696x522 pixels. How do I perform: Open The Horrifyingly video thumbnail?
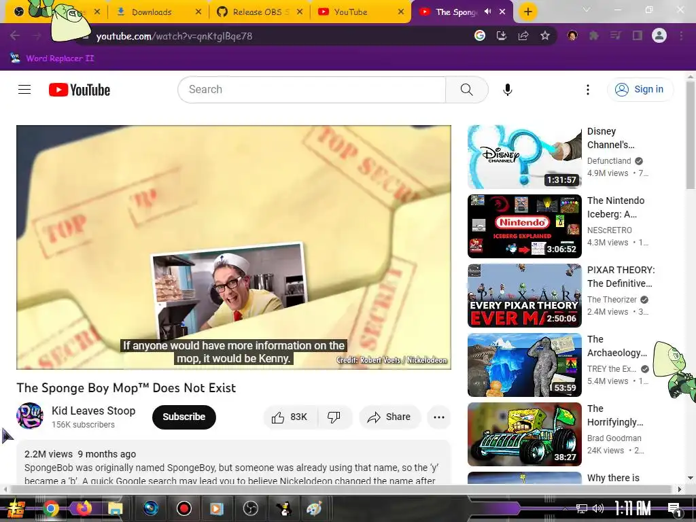pos(524,434)
